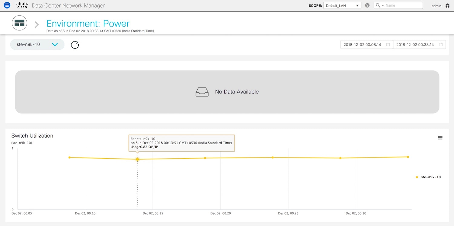
Task: Click the Switch Utilization chart heading
Action: pos(32,136)
